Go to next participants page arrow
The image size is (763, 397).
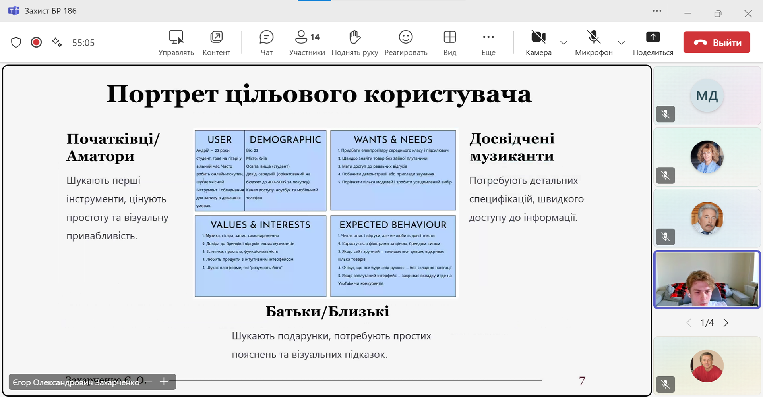click(x=726, y=323)
